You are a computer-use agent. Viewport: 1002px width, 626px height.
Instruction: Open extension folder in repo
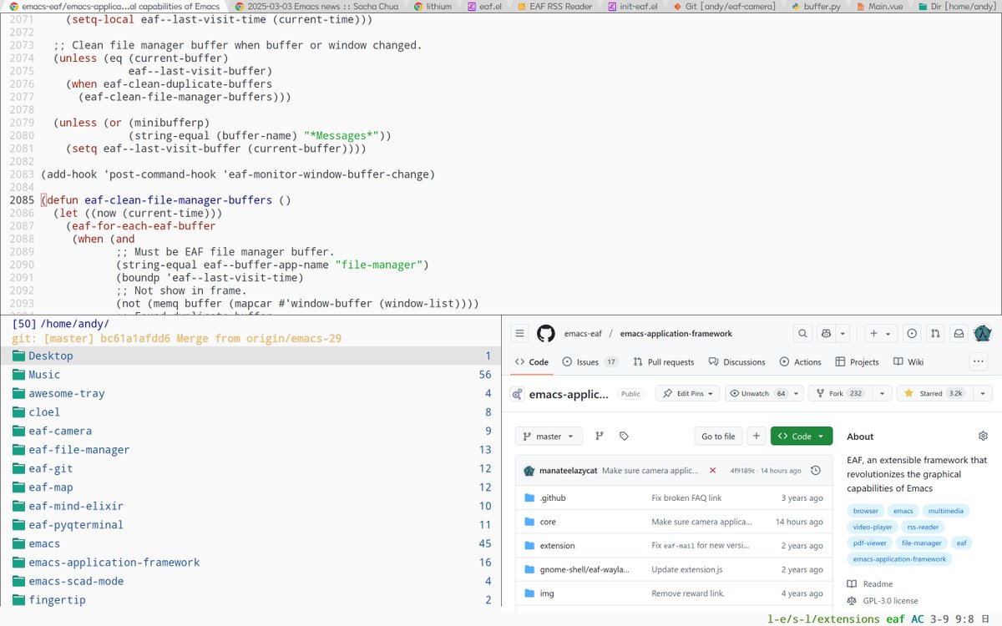pos(557,546)
